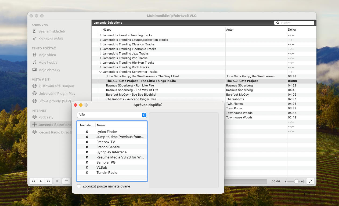Sort by the Autor column header
Screen dimensions: 339x206
[x=230, y=30]
